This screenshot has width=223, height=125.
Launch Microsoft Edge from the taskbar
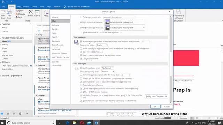pyautogui.click(x=67, y=123)
